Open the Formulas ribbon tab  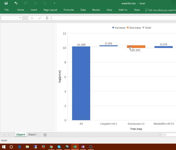[69, 10]
